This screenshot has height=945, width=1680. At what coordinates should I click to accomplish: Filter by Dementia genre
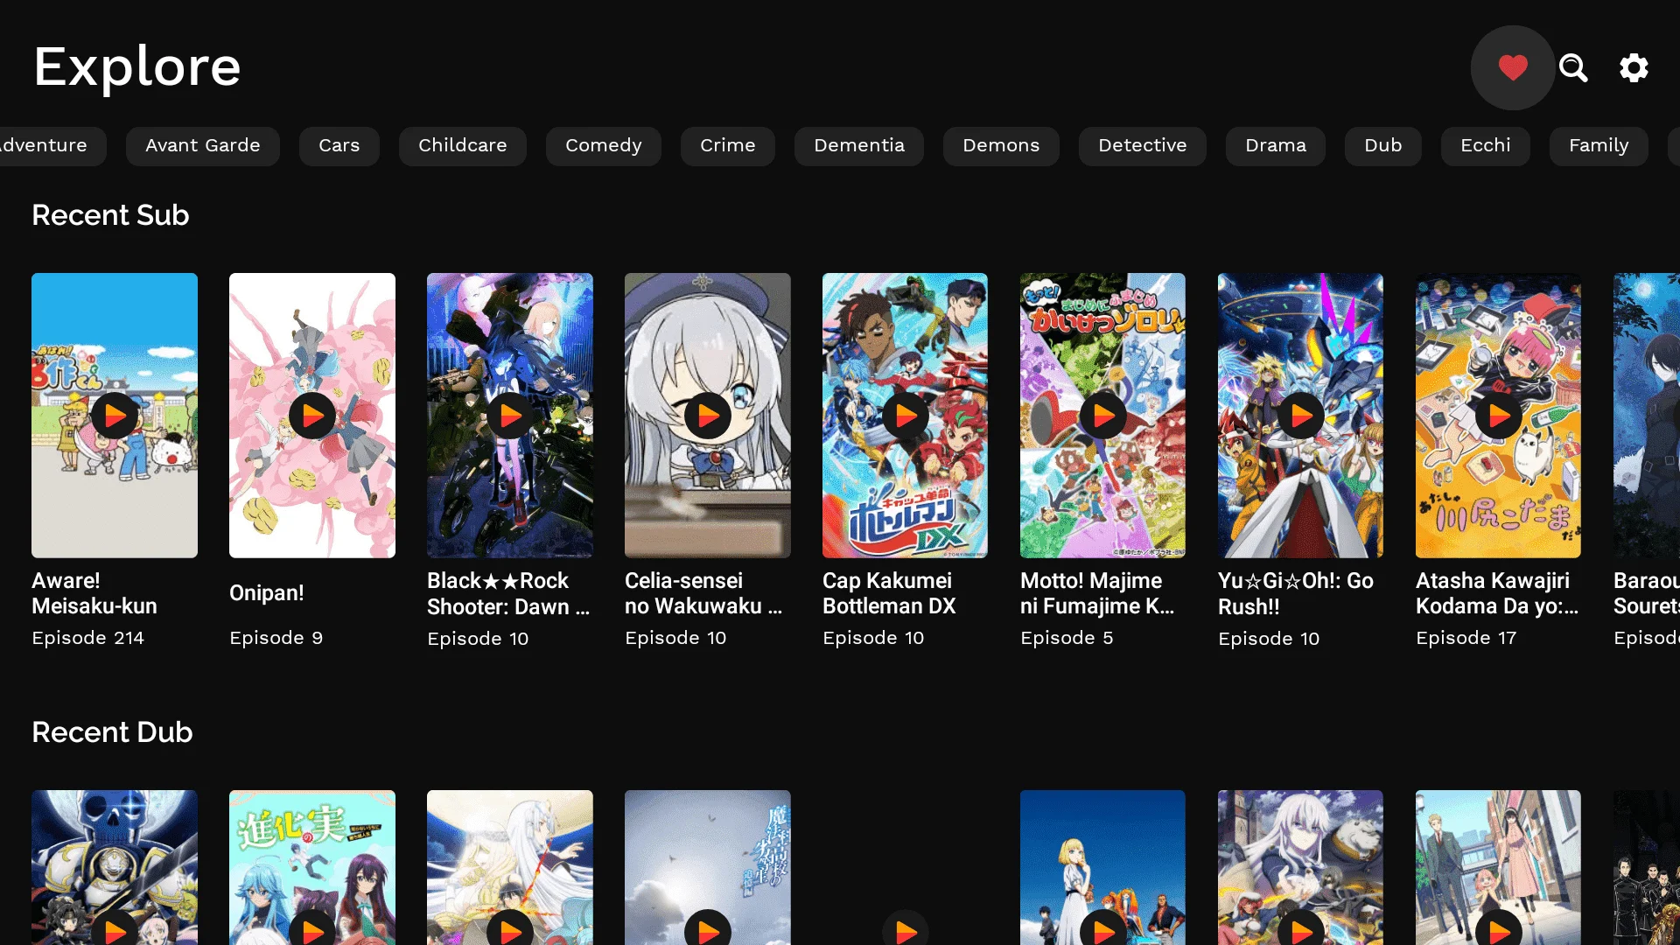click(858, 145)
